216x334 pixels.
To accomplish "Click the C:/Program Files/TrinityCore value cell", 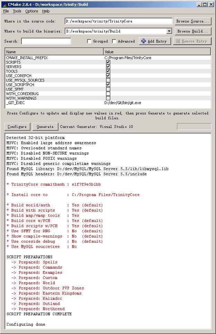I will 128,58.
